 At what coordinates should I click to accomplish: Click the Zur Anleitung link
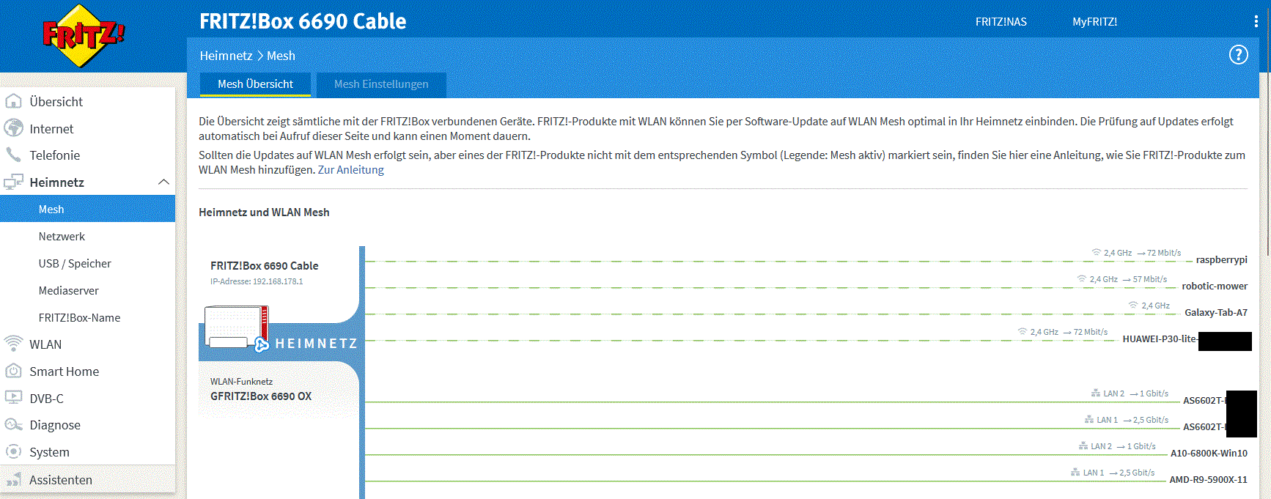(350, 170)
